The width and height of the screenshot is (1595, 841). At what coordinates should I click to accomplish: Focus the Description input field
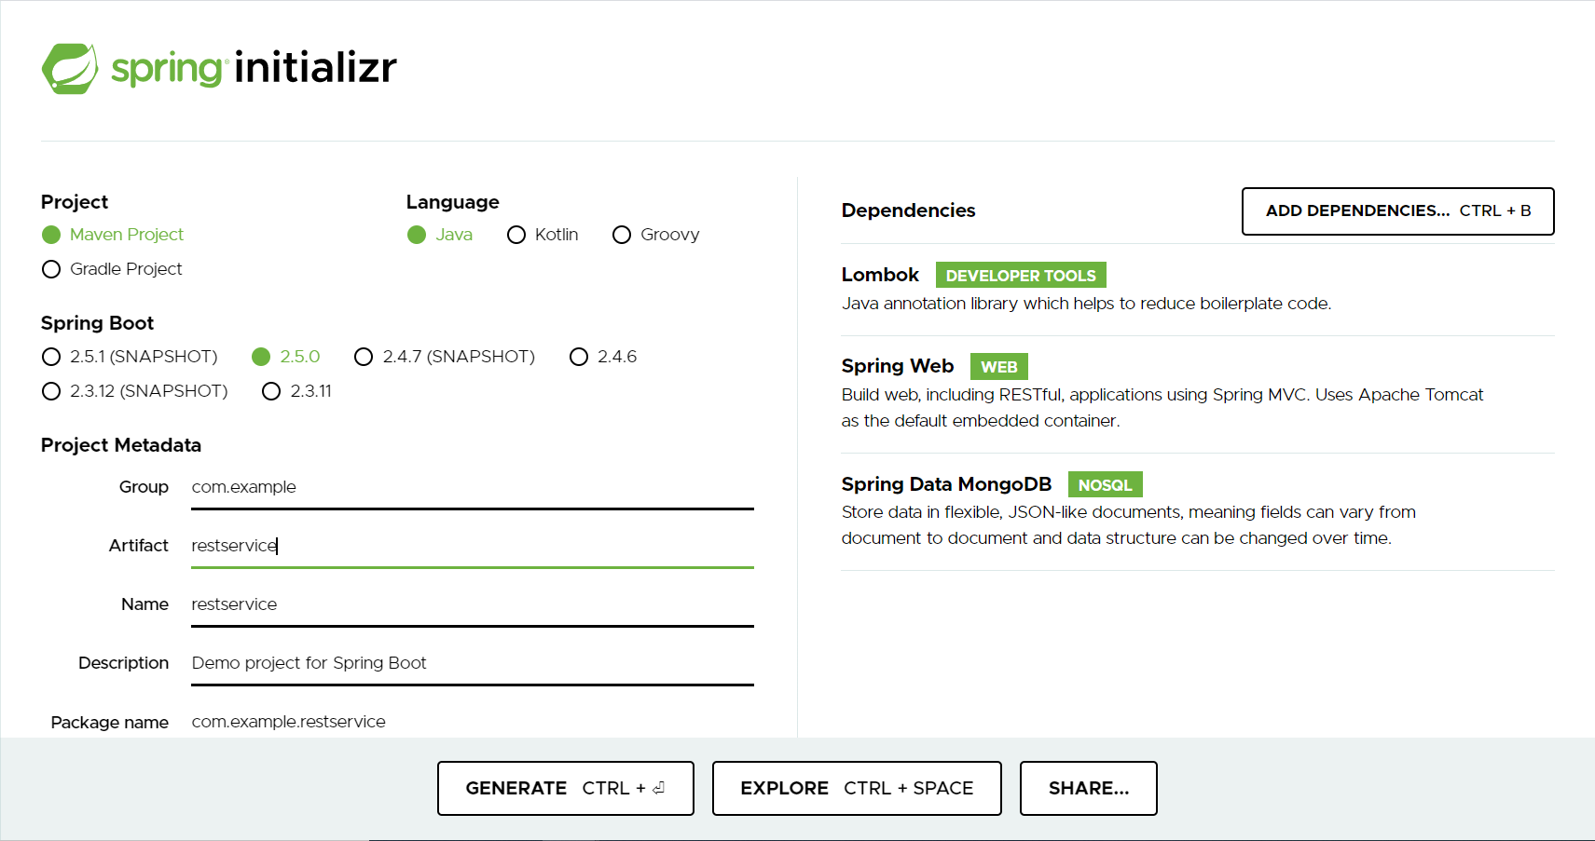pyautogui.click(x=473, y=664)
